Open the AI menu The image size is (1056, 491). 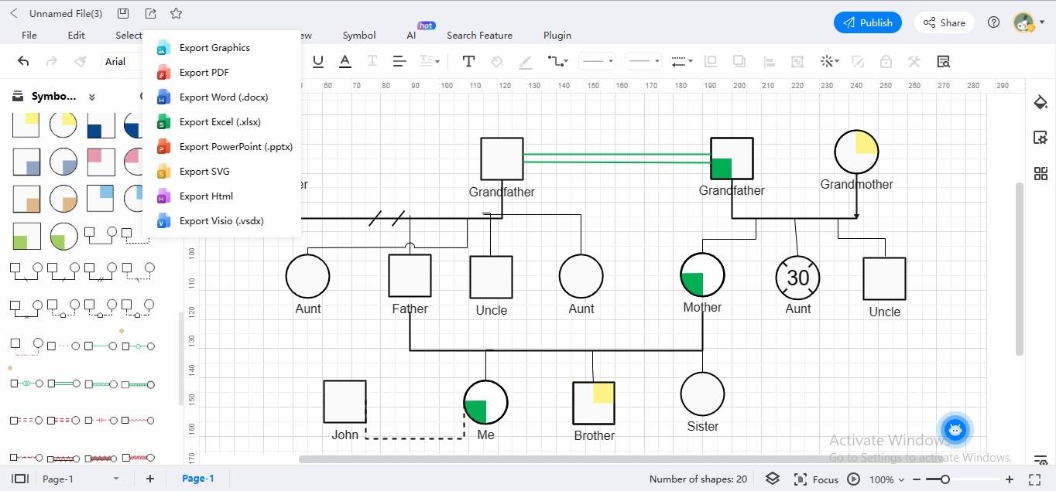(x=411, y=36)
